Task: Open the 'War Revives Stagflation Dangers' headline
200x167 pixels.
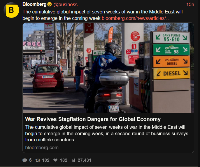Action: pos(93,119)
